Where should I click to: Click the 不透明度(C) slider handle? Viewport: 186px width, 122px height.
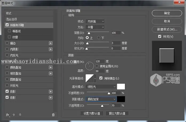(102, 106)
